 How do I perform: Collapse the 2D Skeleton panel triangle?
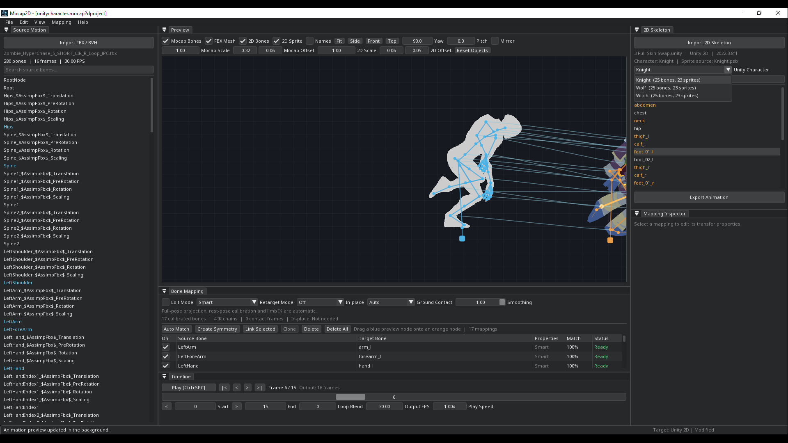click(x=637, y=30)
